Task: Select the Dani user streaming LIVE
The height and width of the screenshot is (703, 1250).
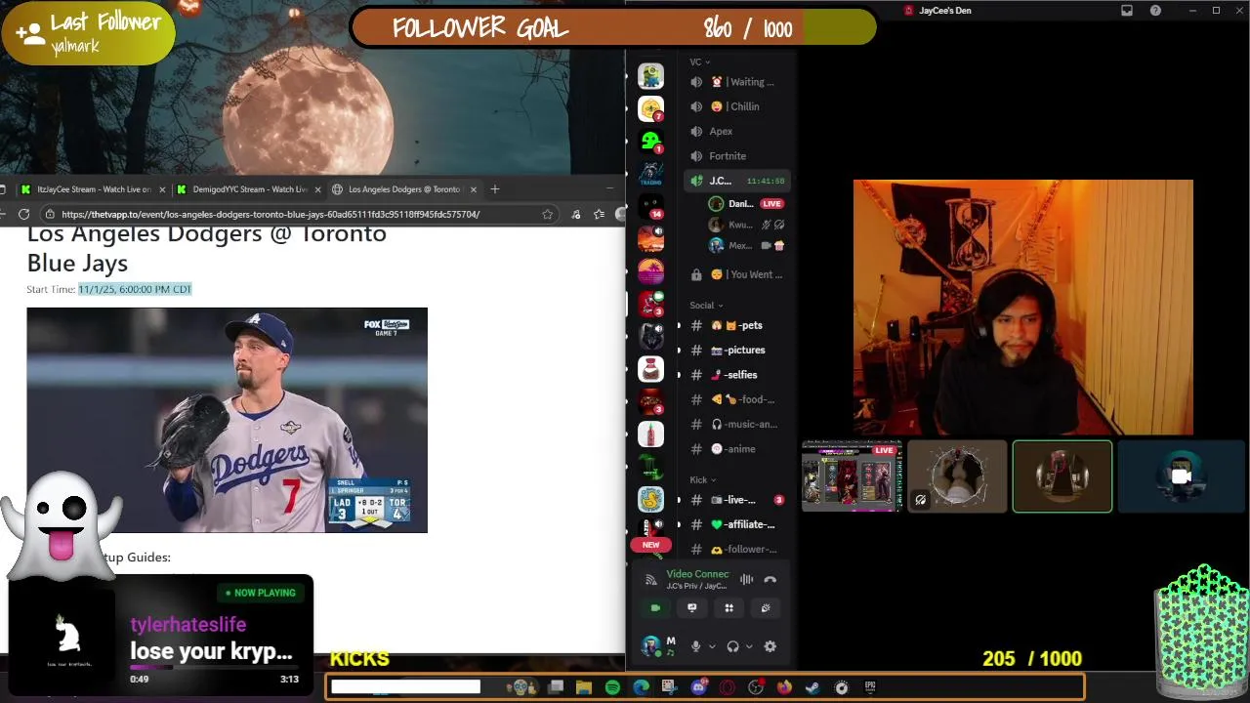Action: coord(747,204)
